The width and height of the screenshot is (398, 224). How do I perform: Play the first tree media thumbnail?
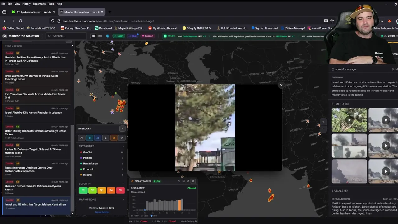pos(349,120)
